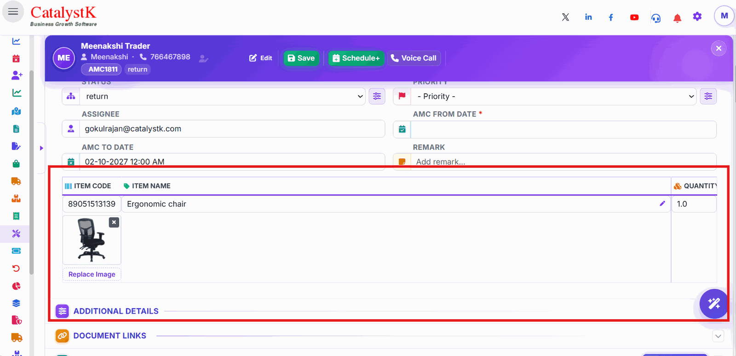Open the Status settings slider icon
Viewport: 736px width, 356px height.
(377, 96)
